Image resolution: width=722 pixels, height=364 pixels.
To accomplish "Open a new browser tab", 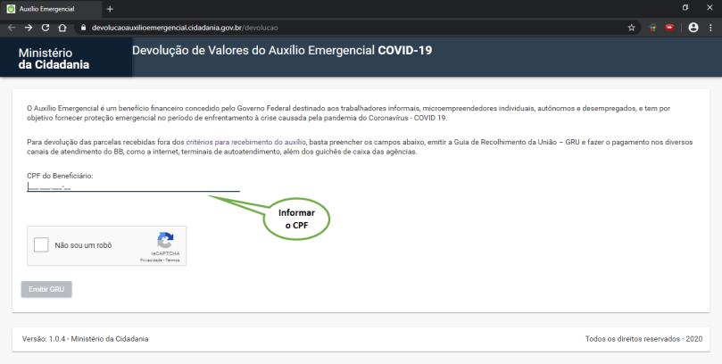I will (x=110, y=8).
